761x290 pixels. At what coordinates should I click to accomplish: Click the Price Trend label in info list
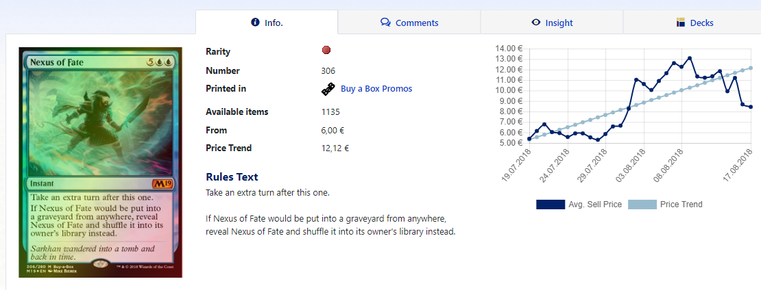click(x=228, y=148)
